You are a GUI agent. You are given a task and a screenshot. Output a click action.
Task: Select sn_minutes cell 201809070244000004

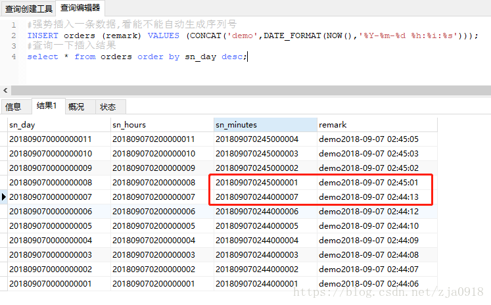pyautogui.click(x=266, y=240)
